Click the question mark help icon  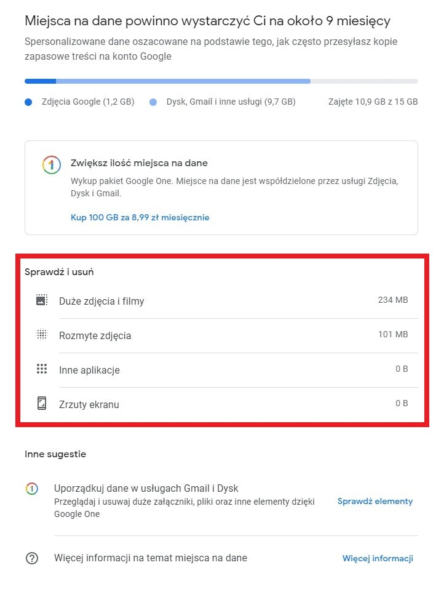click(x=32, y=558)
